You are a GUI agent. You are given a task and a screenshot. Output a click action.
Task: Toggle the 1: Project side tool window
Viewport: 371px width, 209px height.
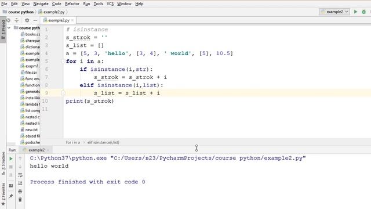pyautogui.click(x=3, y=30)
